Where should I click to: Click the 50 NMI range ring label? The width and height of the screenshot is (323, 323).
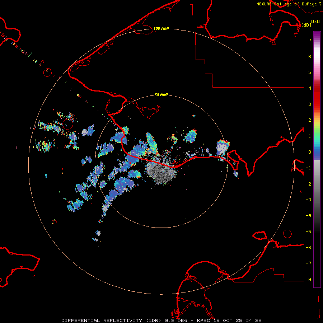click(161, 95)
